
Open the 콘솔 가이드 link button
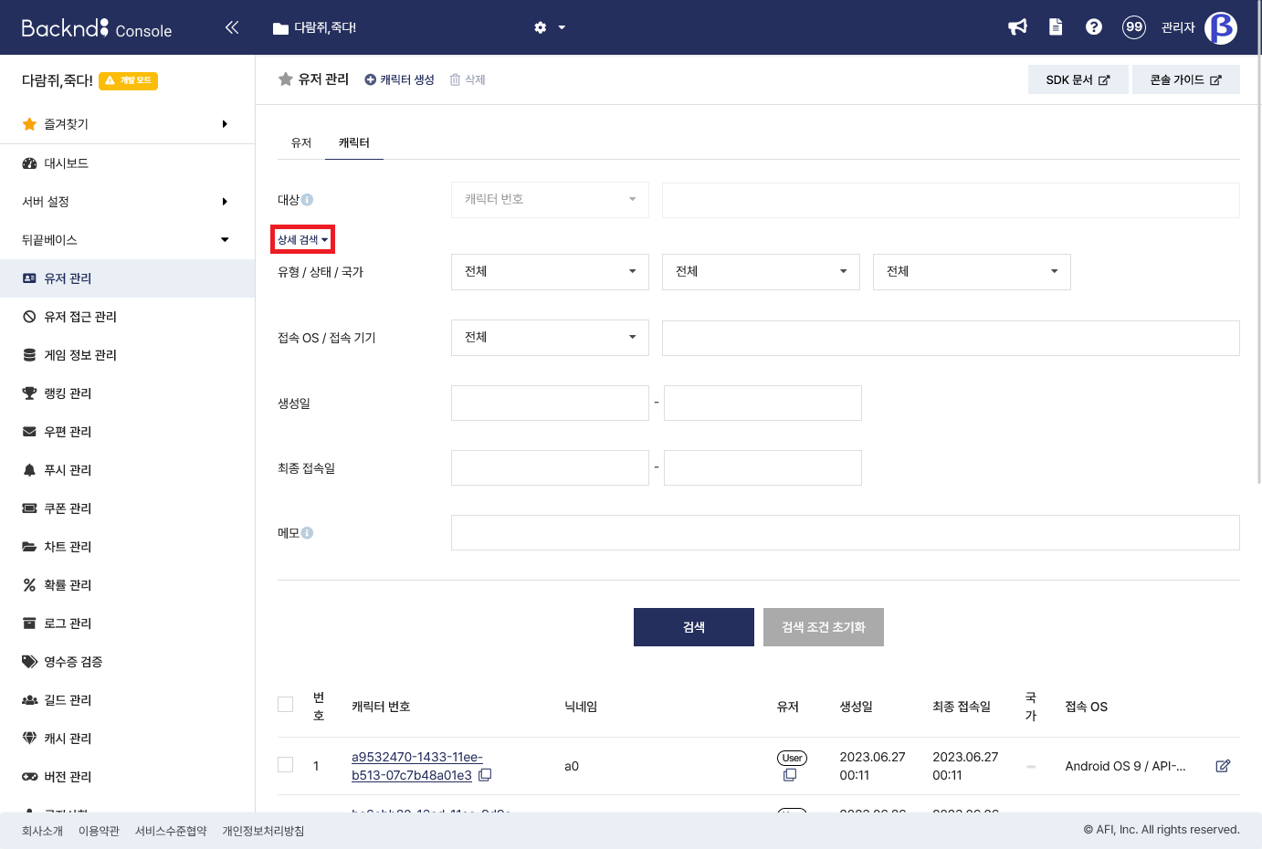point(1186,79)
